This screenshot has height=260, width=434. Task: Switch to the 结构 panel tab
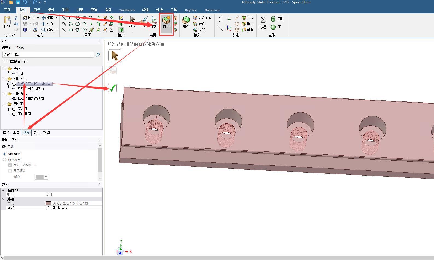(6, 132)
